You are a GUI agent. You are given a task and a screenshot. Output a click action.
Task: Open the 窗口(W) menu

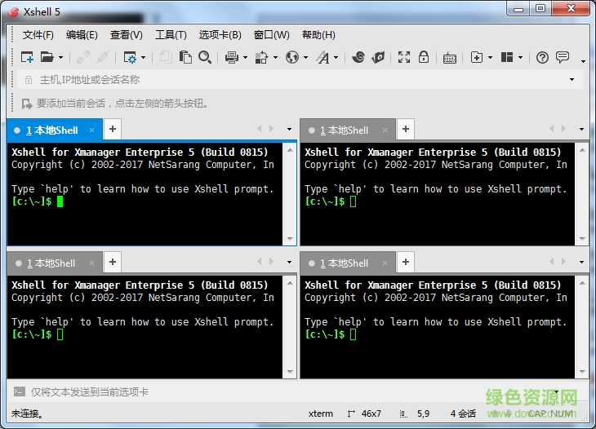pos(271,35)
